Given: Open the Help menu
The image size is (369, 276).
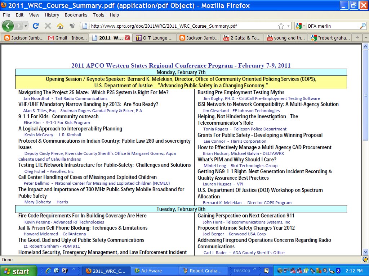Looking at the screenshot, I should [114, 15].
